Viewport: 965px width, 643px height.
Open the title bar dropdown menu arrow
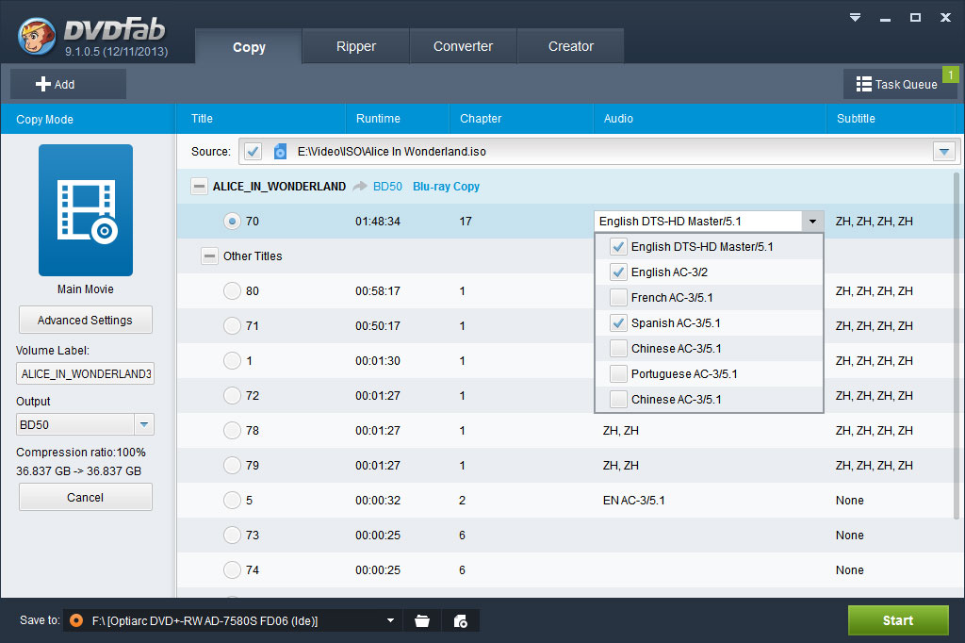(x=855, y=17)
